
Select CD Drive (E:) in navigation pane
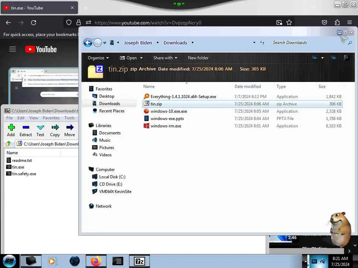[107, 184]
